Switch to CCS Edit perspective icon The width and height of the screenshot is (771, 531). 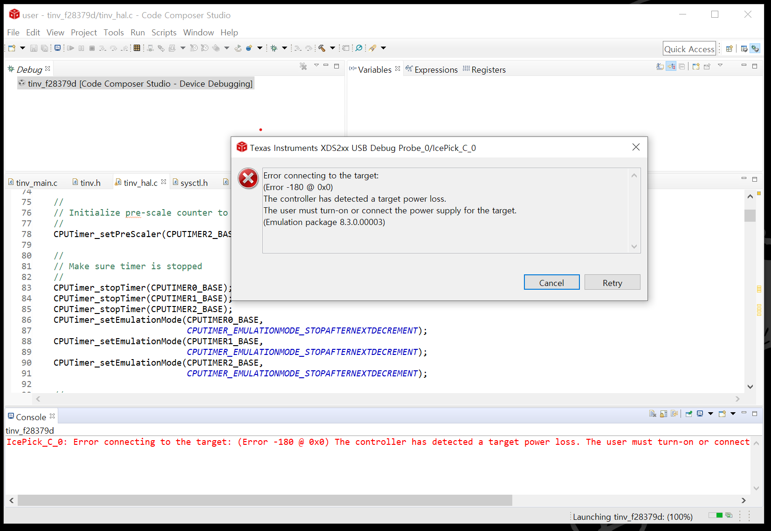tap(744, 48)
